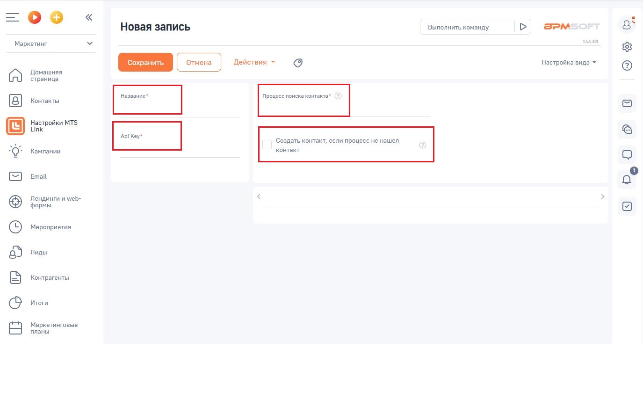This screenshot has height=407, width=643.
Task: Click the Название input field
Action: tap(180, 109)
